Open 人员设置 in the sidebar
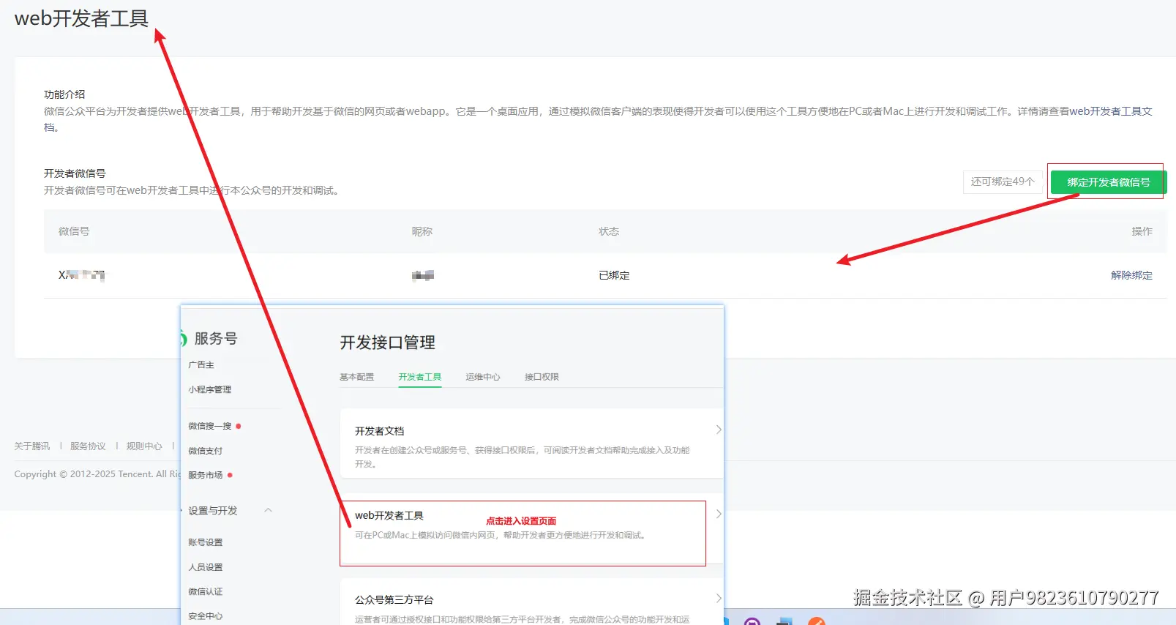 (x=206, y=567)
